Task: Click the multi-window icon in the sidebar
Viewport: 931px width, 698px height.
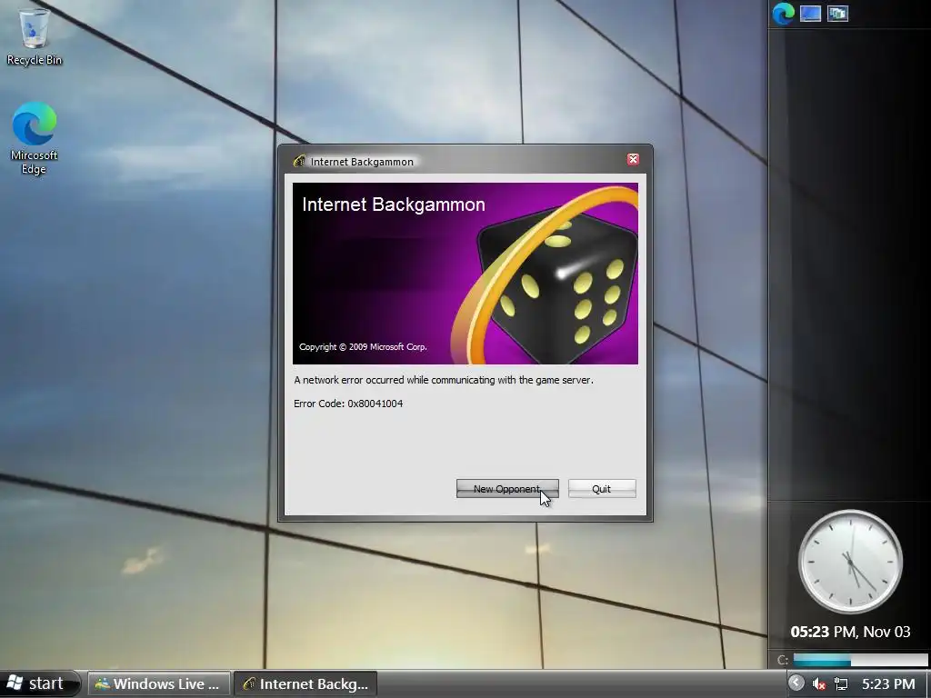Action: (x=837, y=13)
